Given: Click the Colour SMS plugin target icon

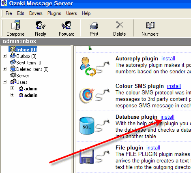Looking at the screenshot, I should pos(87,95).
